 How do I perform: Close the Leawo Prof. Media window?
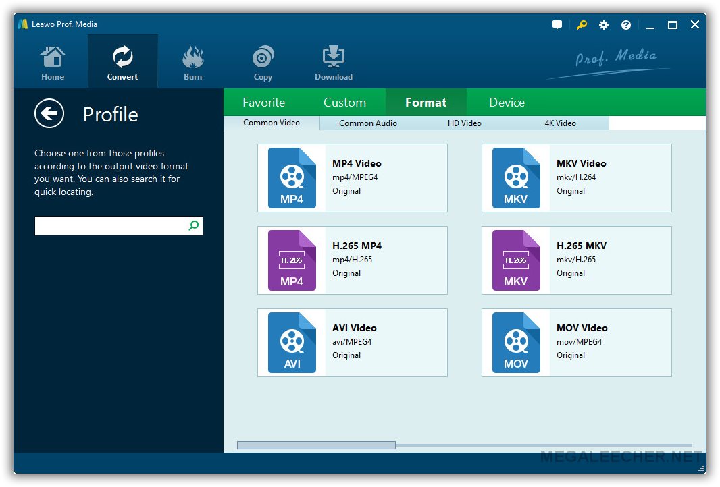coord(695,25)
